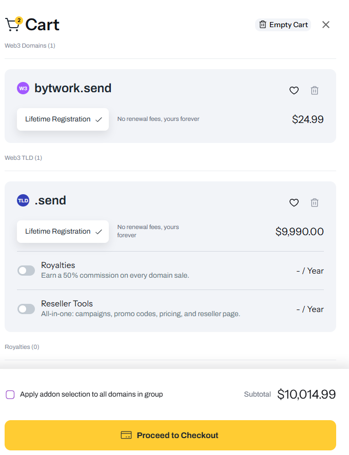The height and width of the screenshot is (455, 349).
Task: Remove the .send TLD using trash icon
Action: [315, 203]
